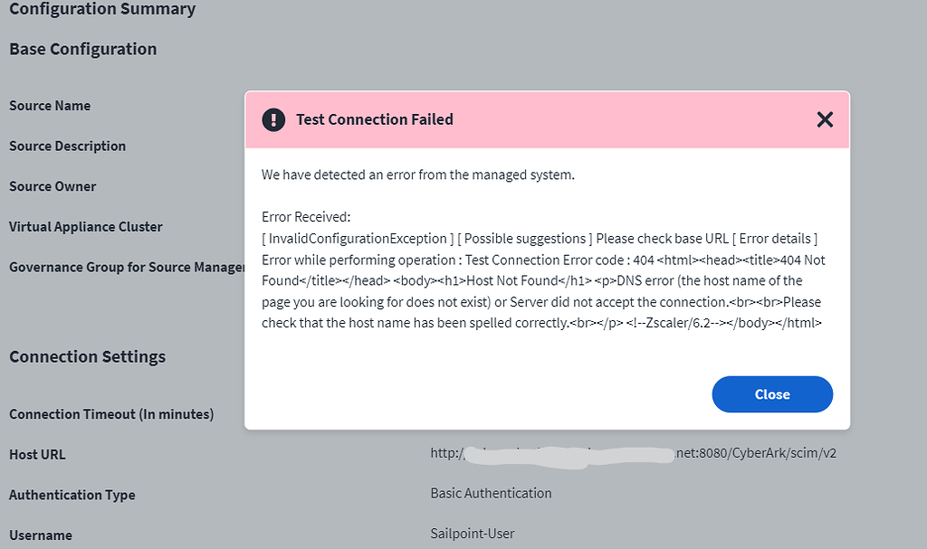Click the Host URL label
Screen dimensions: 927x549
(37, 455)
